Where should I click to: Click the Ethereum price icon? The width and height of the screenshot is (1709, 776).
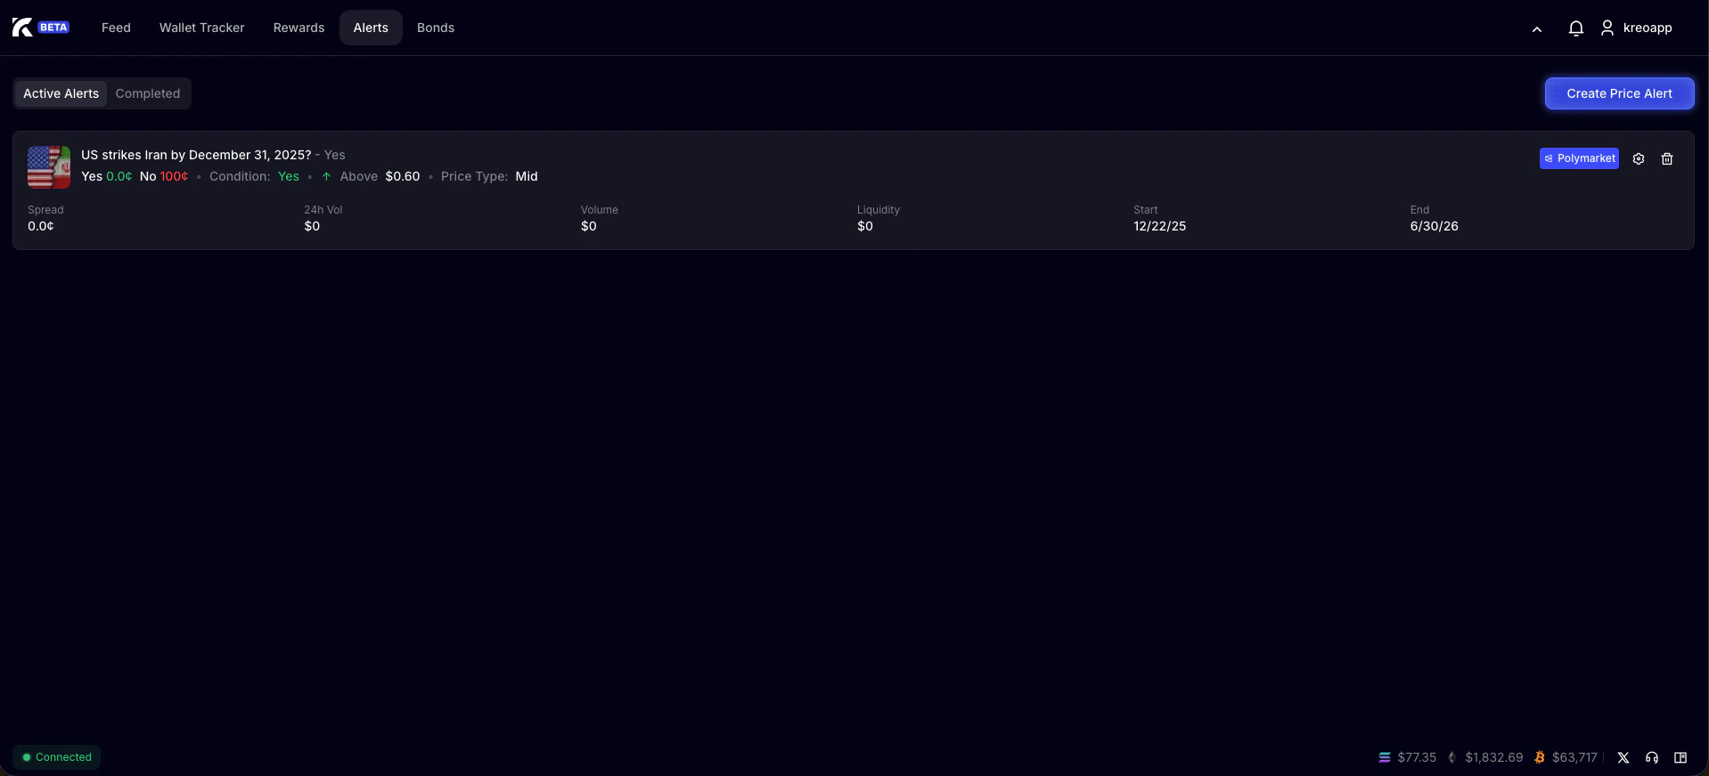click(x=1452, y=757)
